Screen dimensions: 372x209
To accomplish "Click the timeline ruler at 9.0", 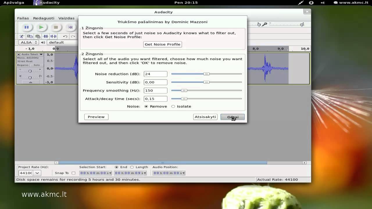I will click(x=280, y=49).
